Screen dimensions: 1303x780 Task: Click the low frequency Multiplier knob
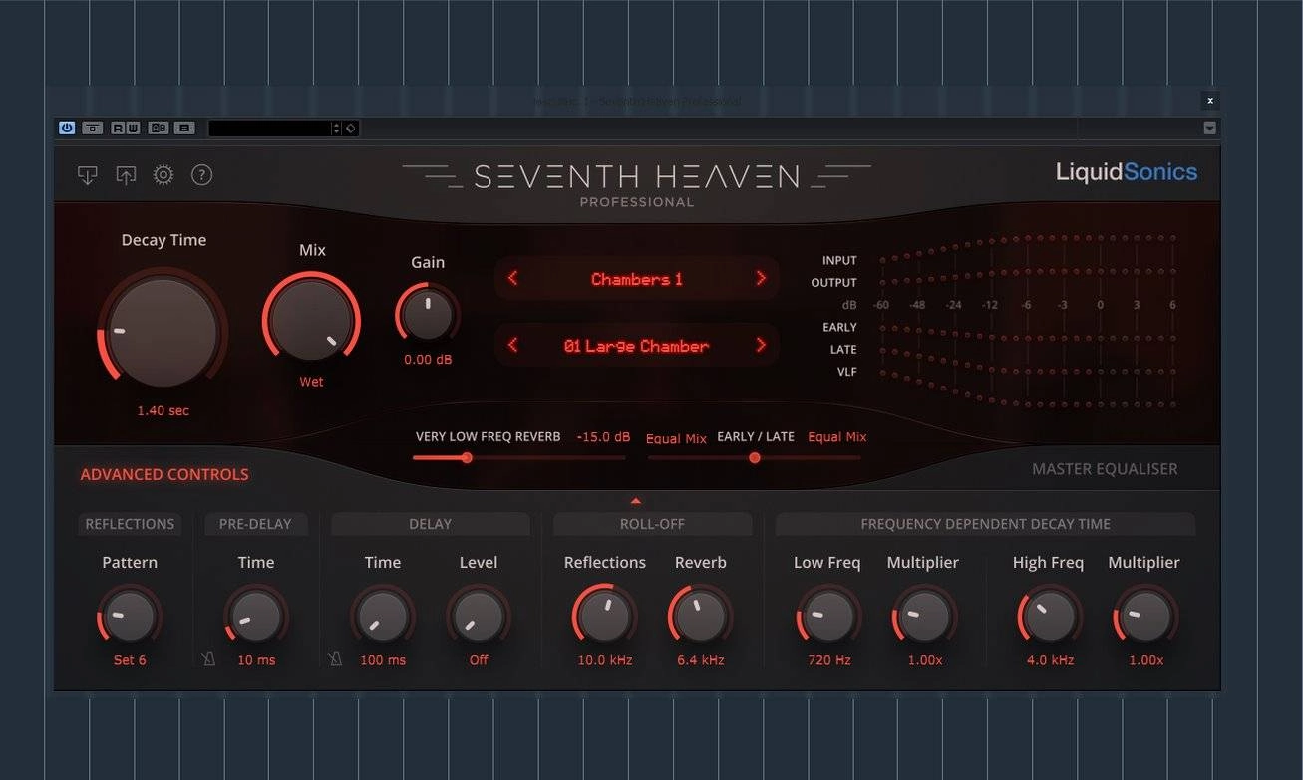(x=923, y=616)
